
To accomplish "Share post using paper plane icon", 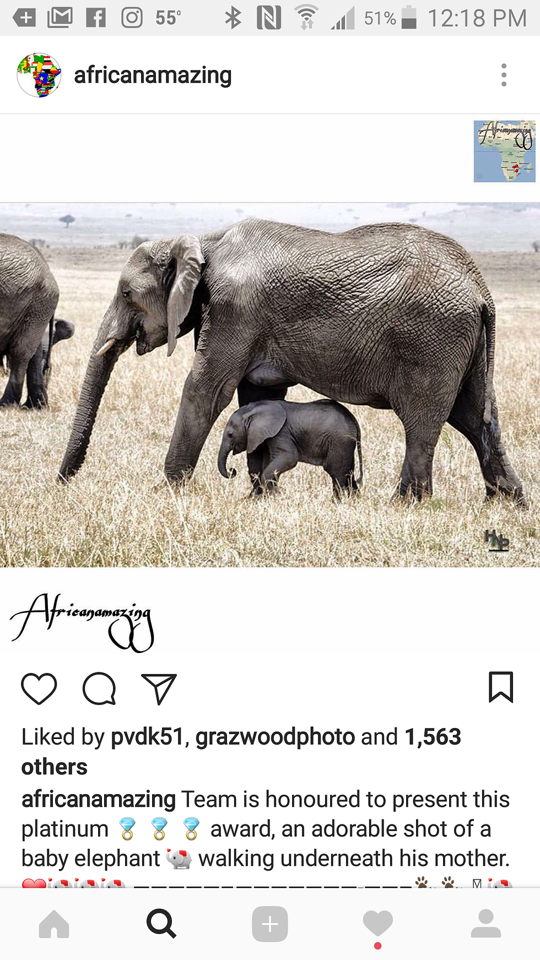I will [x=159, y=688].
